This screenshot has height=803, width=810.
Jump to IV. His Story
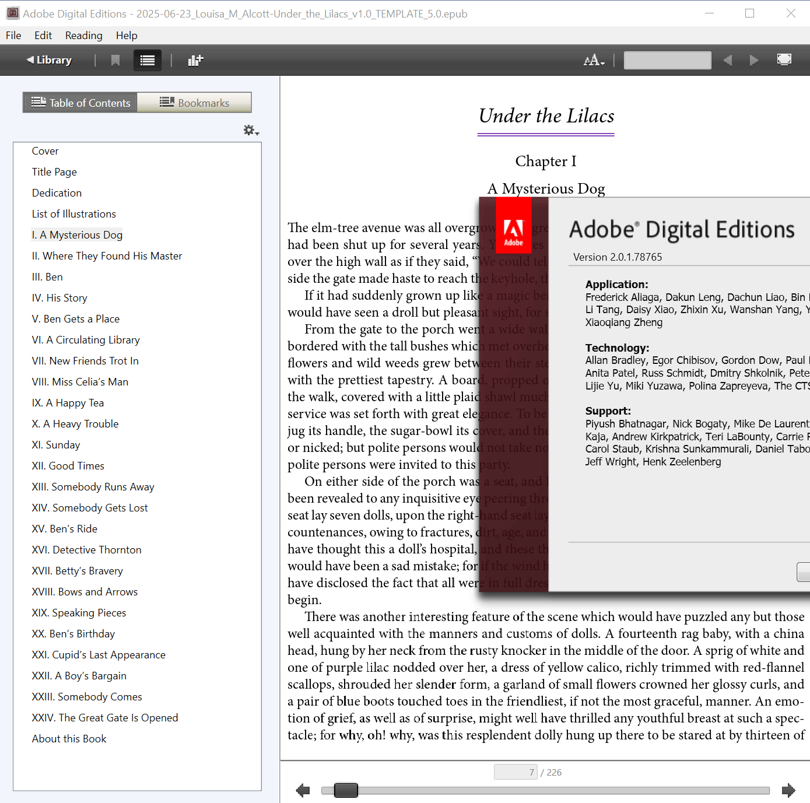(x=59, y=298)
